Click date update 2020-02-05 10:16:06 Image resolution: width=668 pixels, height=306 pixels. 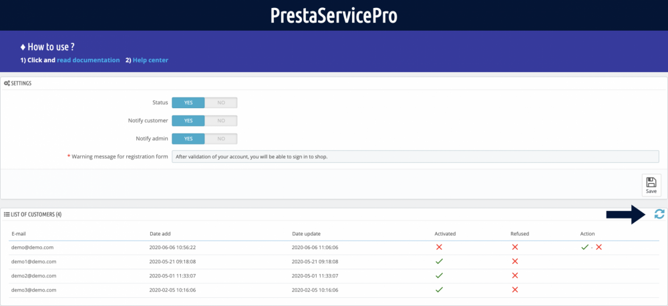pyautogui.click(x=315, y=290)
